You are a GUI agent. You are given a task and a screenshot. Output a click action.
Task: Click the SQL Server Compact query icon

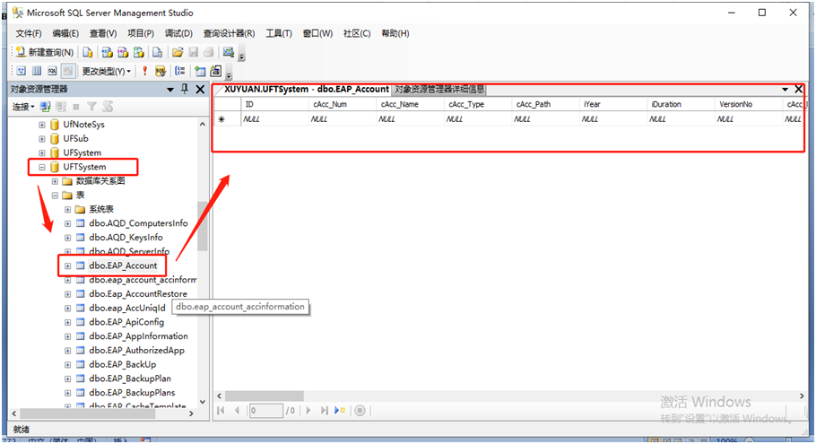pyautogui.click(x=157, y=52)
